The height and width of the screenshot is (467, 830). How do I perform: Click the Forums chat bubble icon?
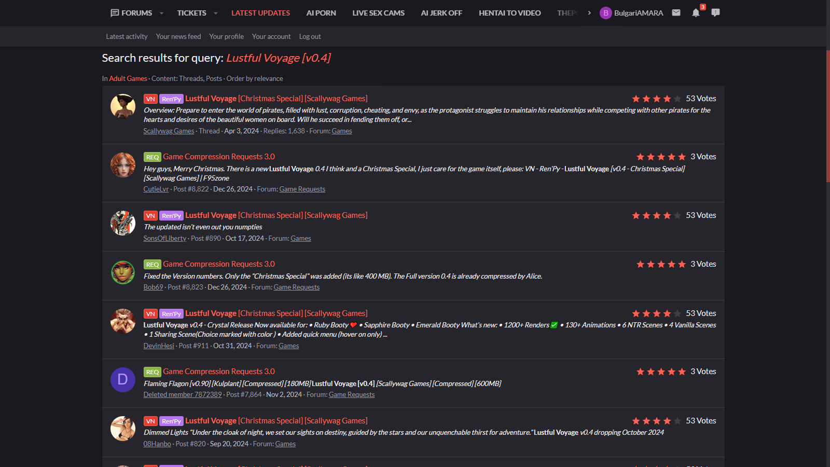tap(115, 13)
